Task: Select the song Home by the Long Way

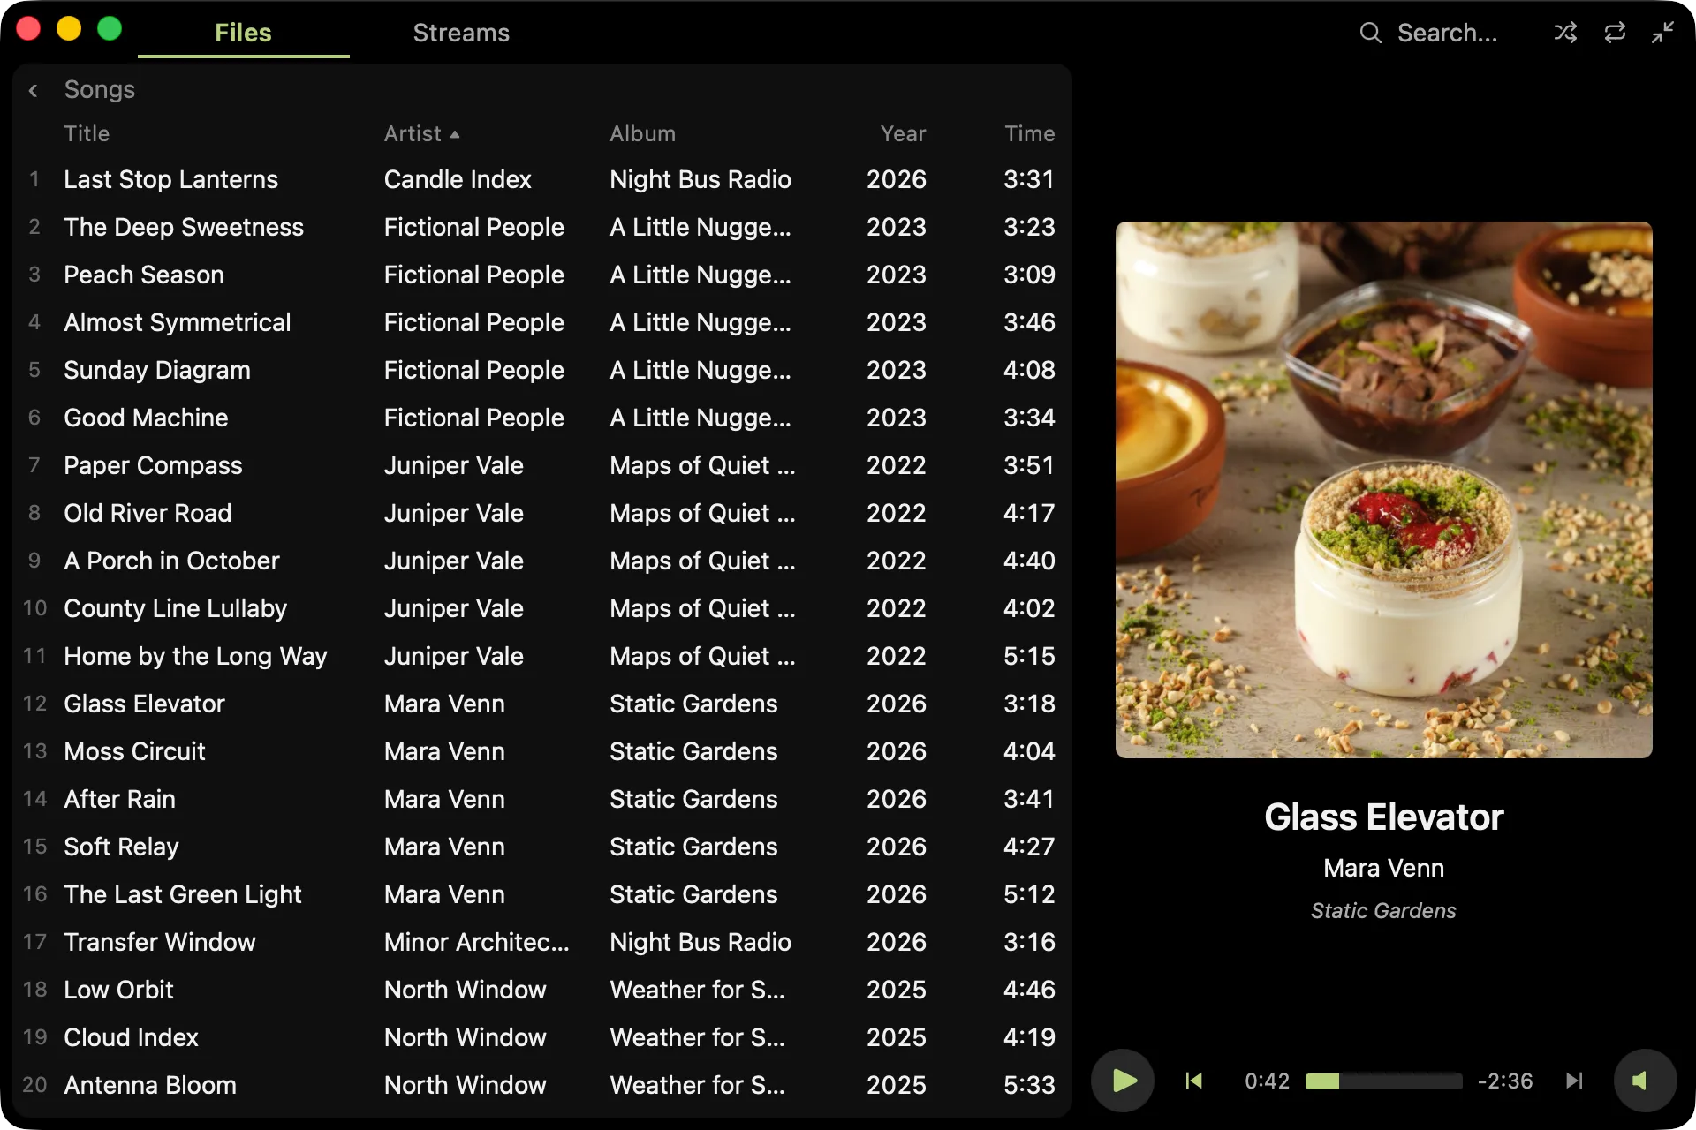Action: [x=542, y=657]
